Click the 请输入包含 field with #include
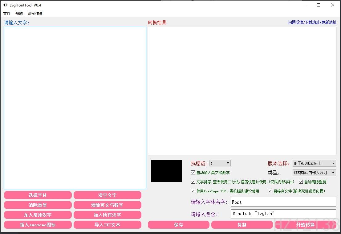Screen dimensions: 341x234 pyautogui.click(x=283, y=214)
